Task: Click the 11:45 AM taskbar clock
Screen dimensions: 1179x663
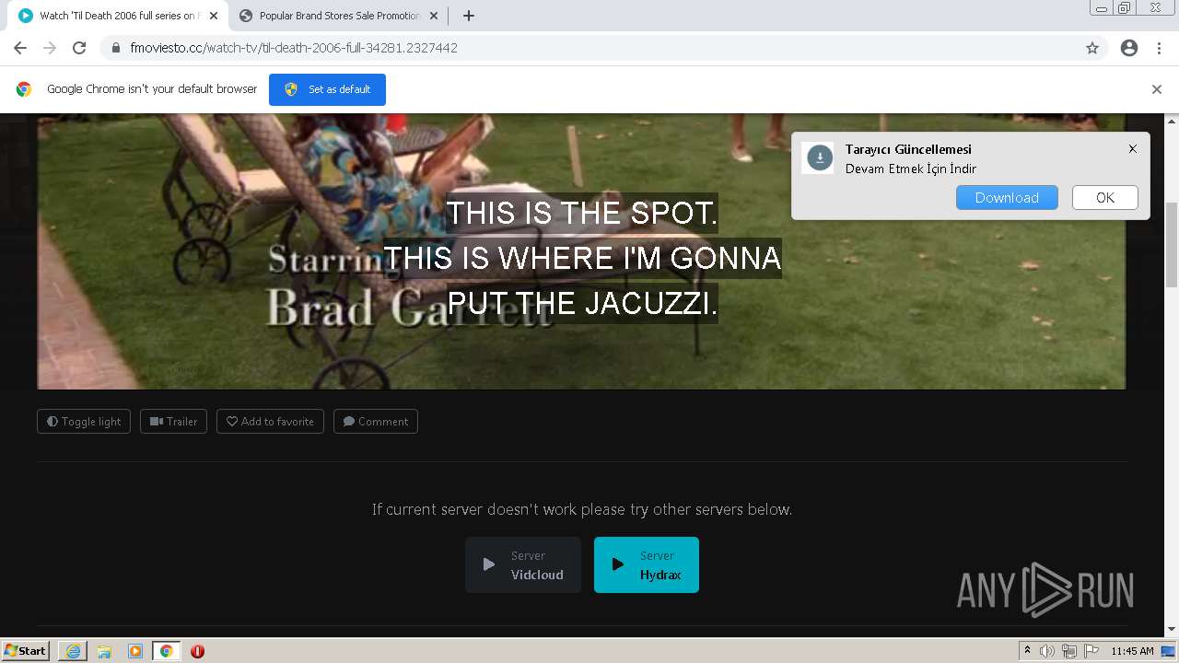Action: tap(1132, 651)
